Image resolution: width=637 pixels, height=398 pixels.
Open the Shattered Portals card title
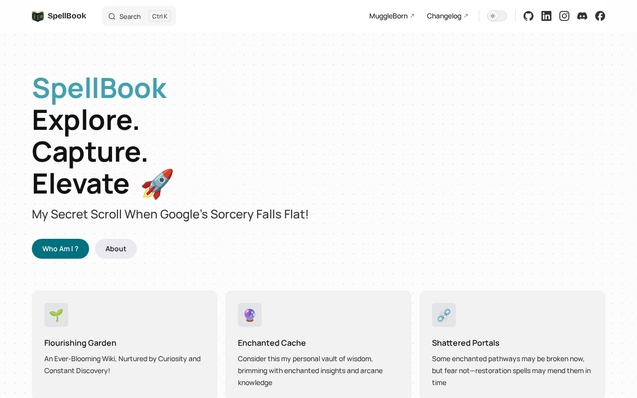tap(465, 343)
